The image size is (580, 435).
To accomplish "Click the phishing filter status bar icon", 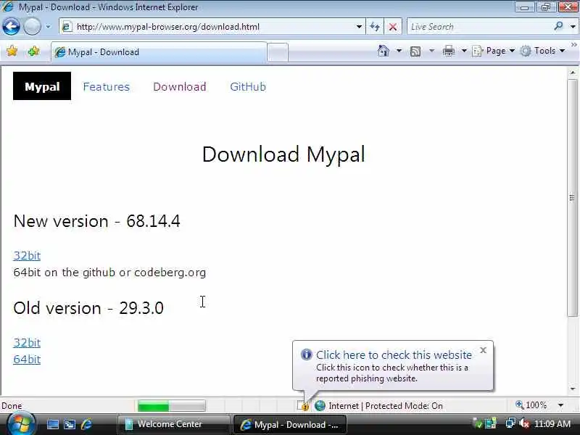I will click(x=303, y=406).
